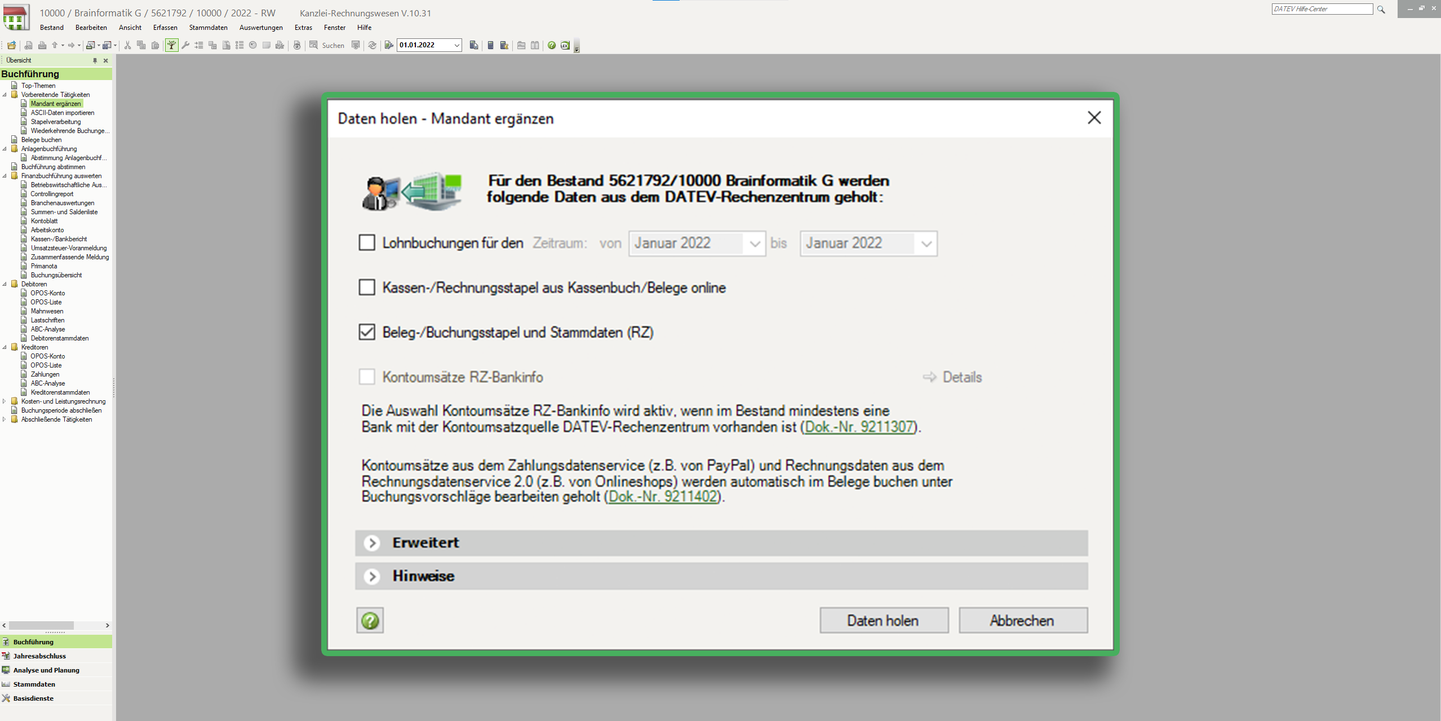Select Umsatzsteuer-Voranmeldung in the tree
This screenshot has width=1441, height=721.
[69, 248]
